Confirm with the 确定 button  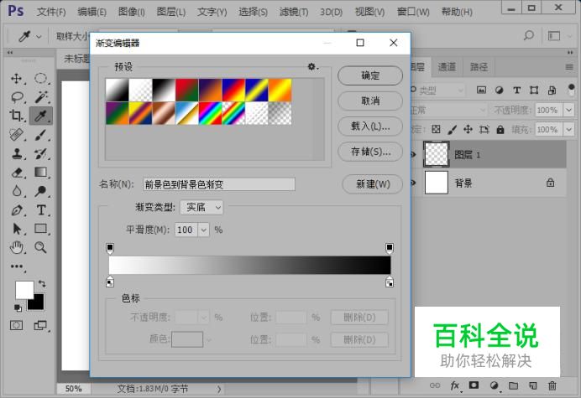click(x=370, y=75)
